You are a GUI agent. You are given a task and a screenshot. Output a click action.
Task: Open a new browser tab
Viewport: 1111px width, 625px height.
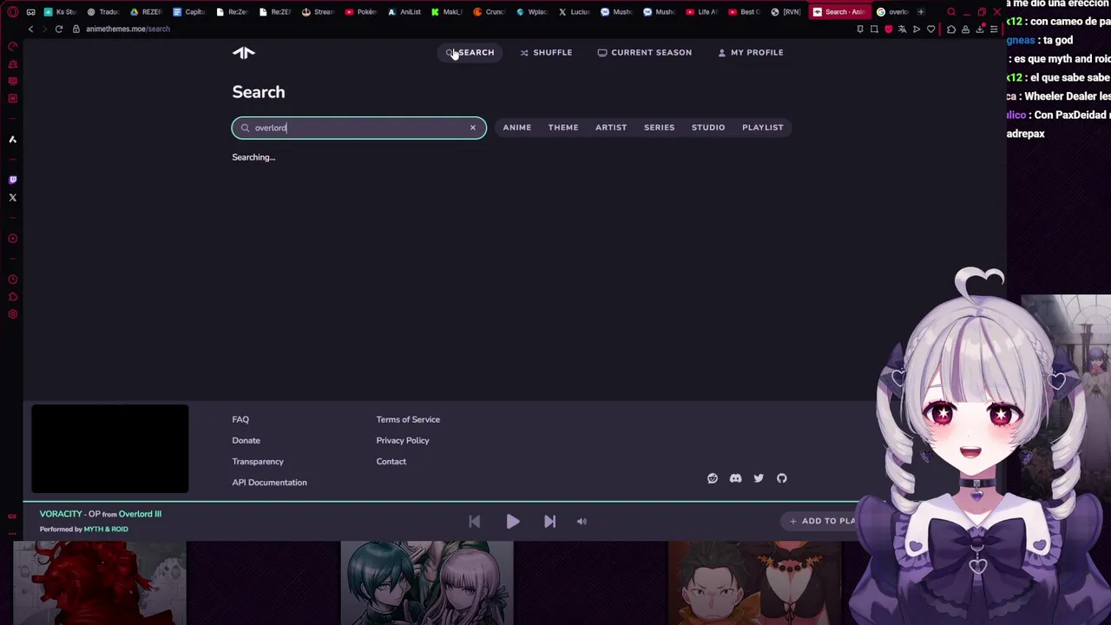921,12
